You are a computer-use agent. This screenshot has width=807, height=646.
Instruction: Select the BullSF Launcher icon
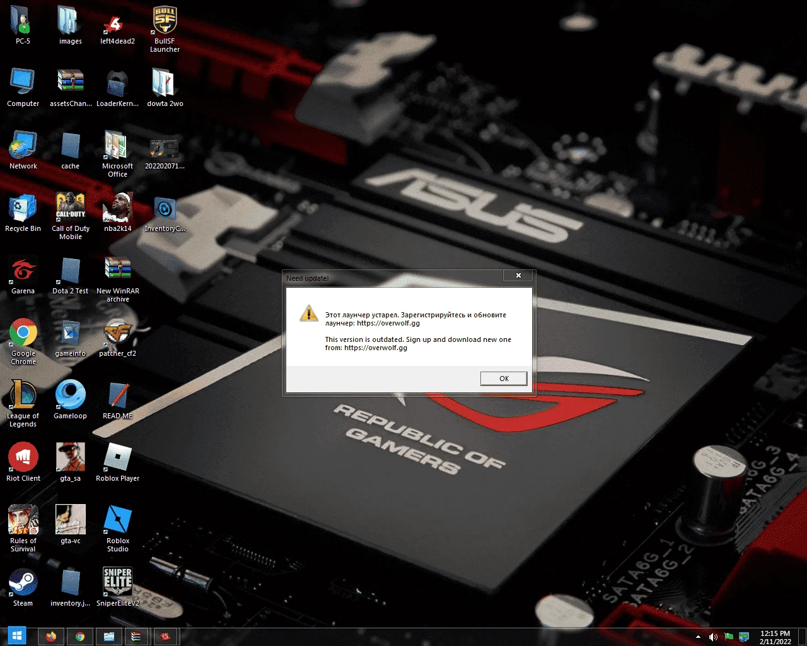point(165,29)
